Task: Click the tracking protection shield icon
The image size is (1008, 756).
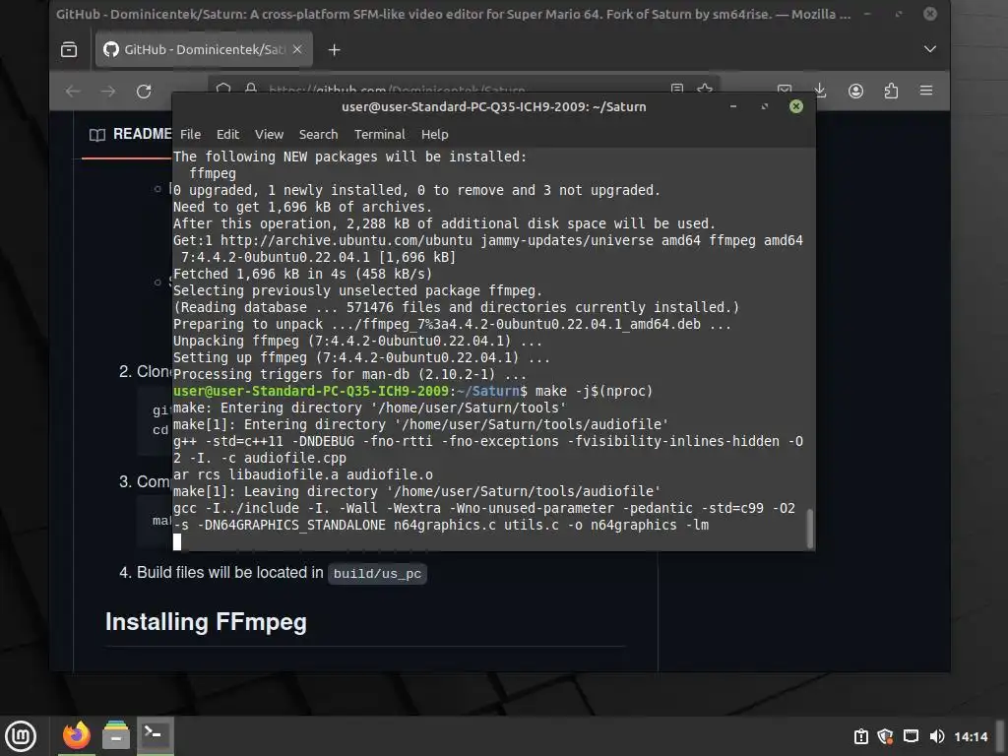Action: pos(223,88)
